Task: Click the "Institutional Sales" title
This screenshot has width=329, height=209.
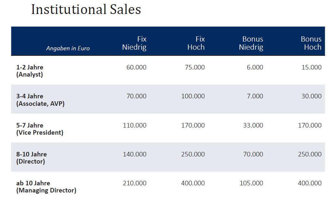Action: 86,10
